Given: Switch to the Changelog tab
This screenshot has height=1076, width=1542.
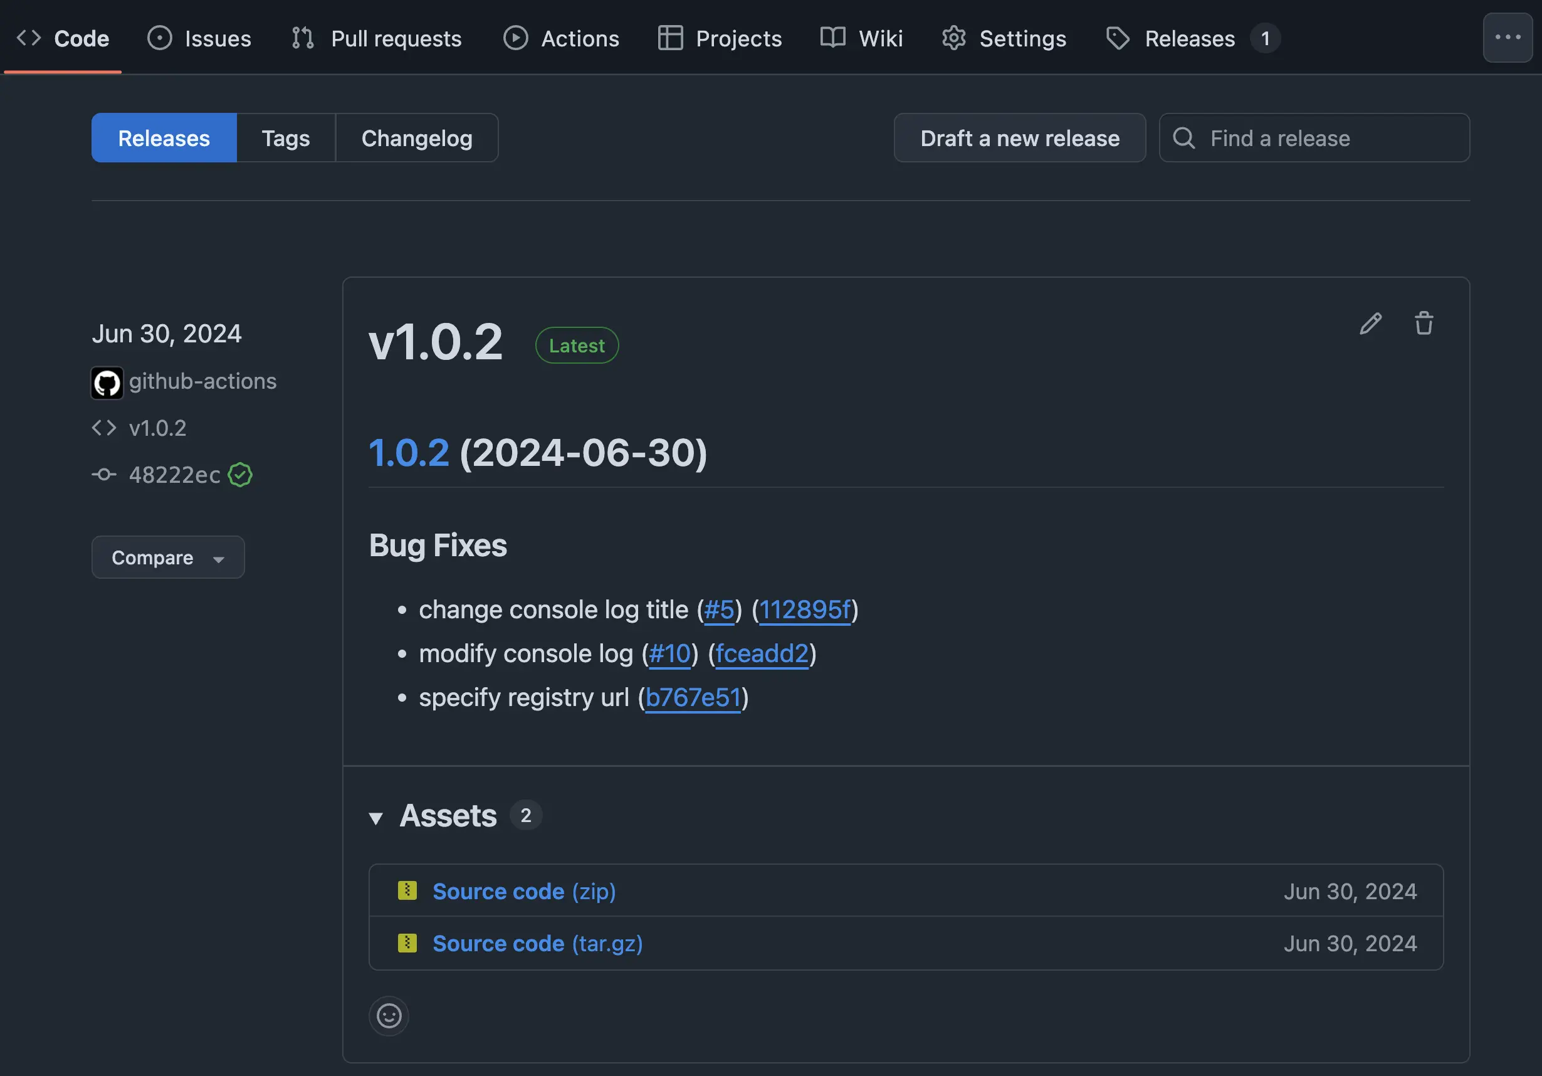Looking at the screenshot, I should (x=416, y=139).
